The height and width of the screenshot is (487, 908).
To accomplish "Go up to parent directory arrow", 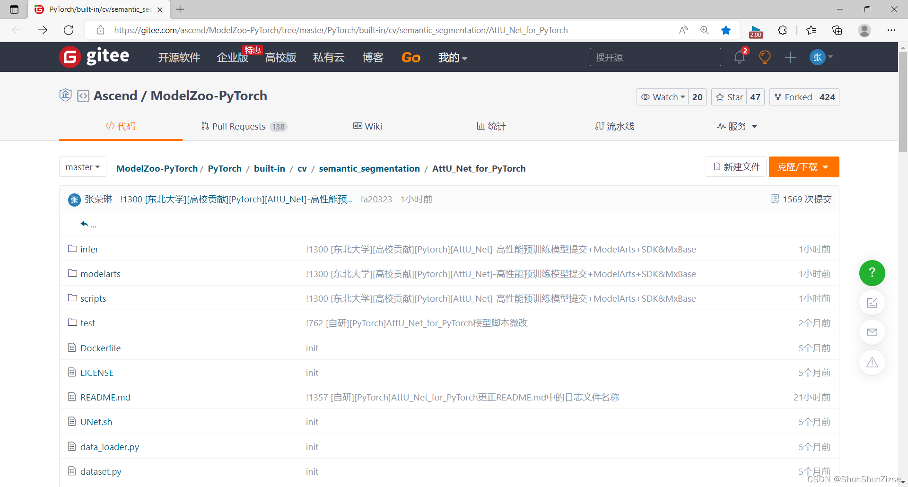I will pos(84,224).
